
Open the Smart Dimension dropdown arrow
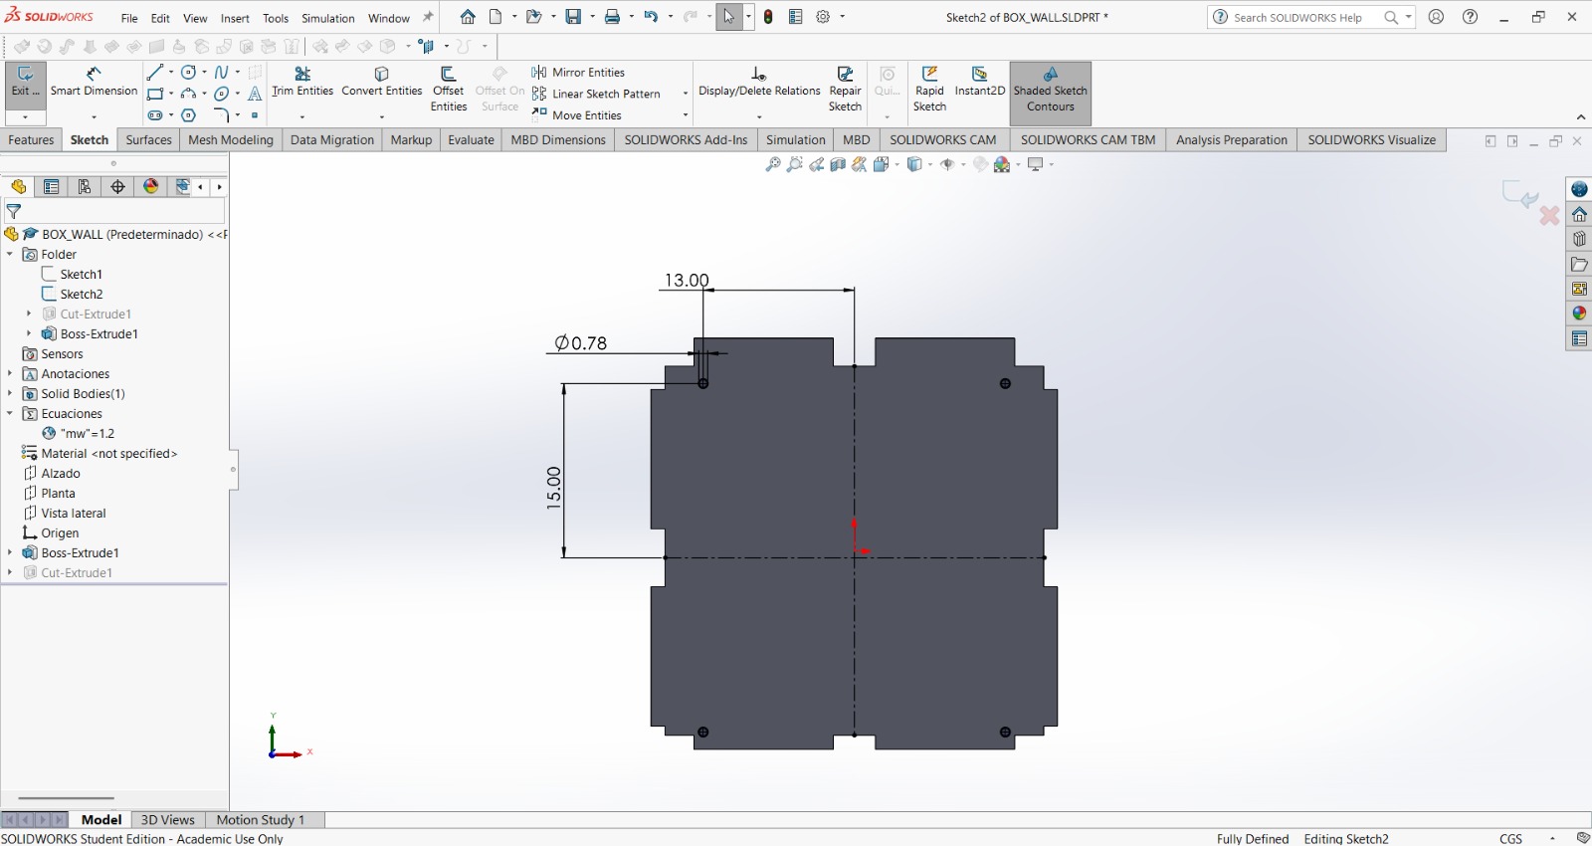point(95,116)
